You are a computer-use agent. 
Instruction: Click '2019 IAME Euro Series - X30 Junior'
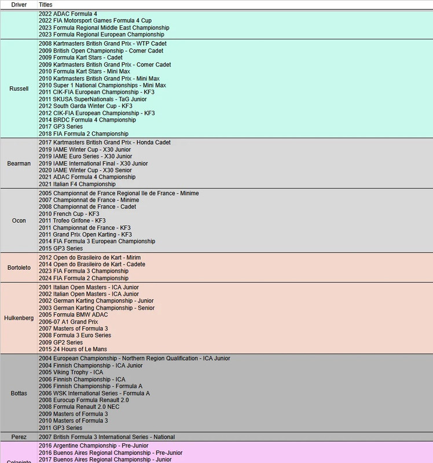[x=85, y=156]
